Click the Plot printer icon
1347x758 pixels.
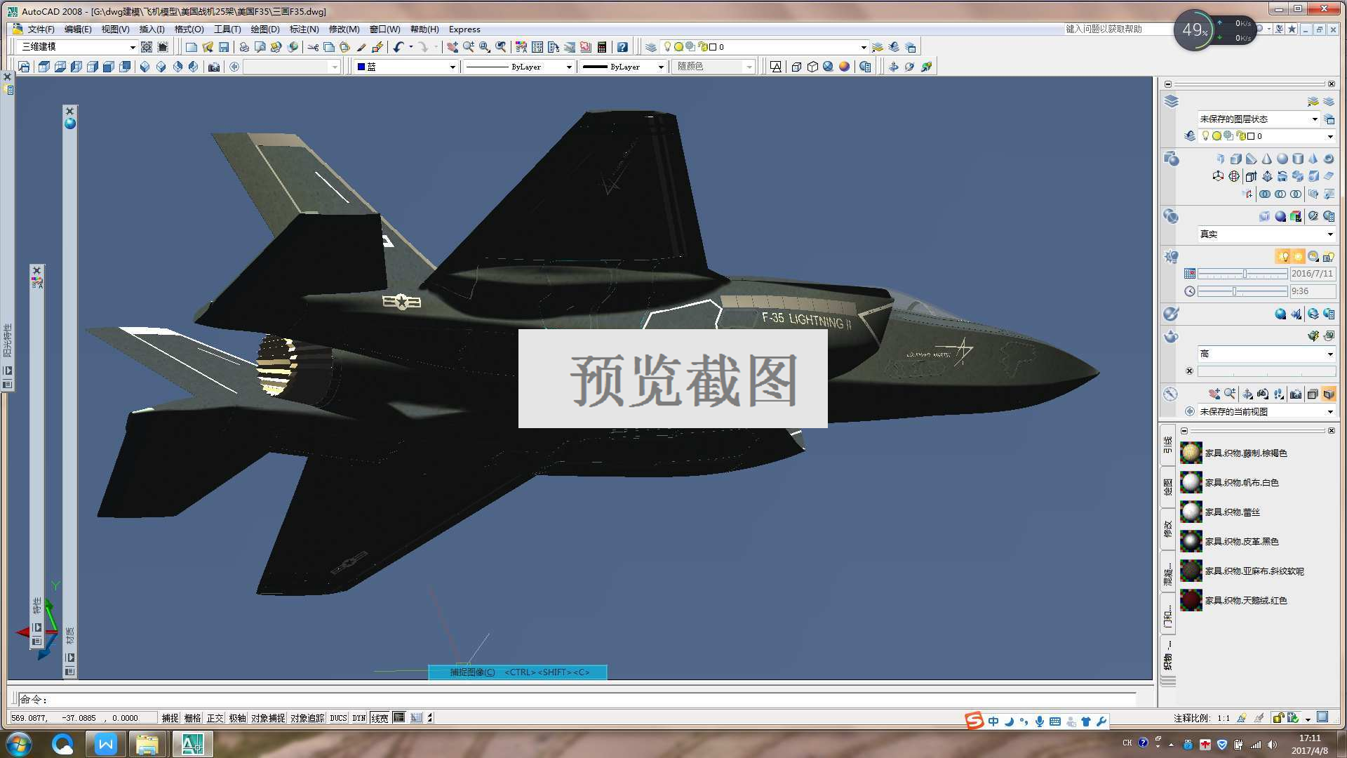coord(243,47)
